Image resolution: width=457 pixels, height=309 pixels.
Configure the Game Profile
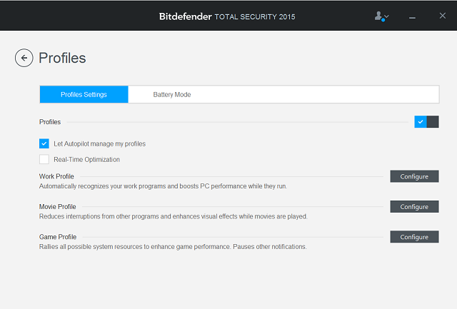[x=414, y=237]
